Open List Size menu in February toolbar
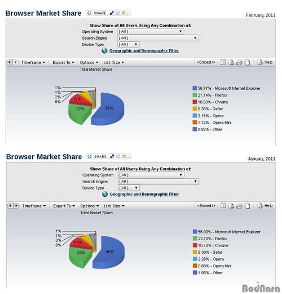 [113, 62]
